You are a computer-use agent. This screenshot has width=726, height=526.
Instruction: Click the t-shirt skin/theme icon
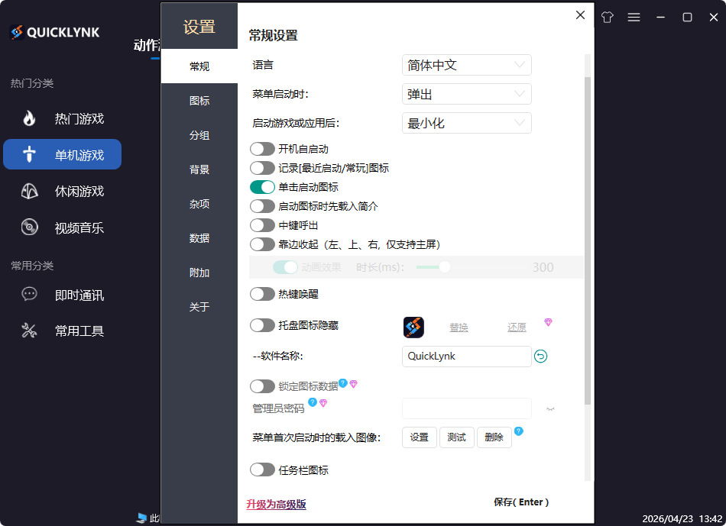[607, 16]
